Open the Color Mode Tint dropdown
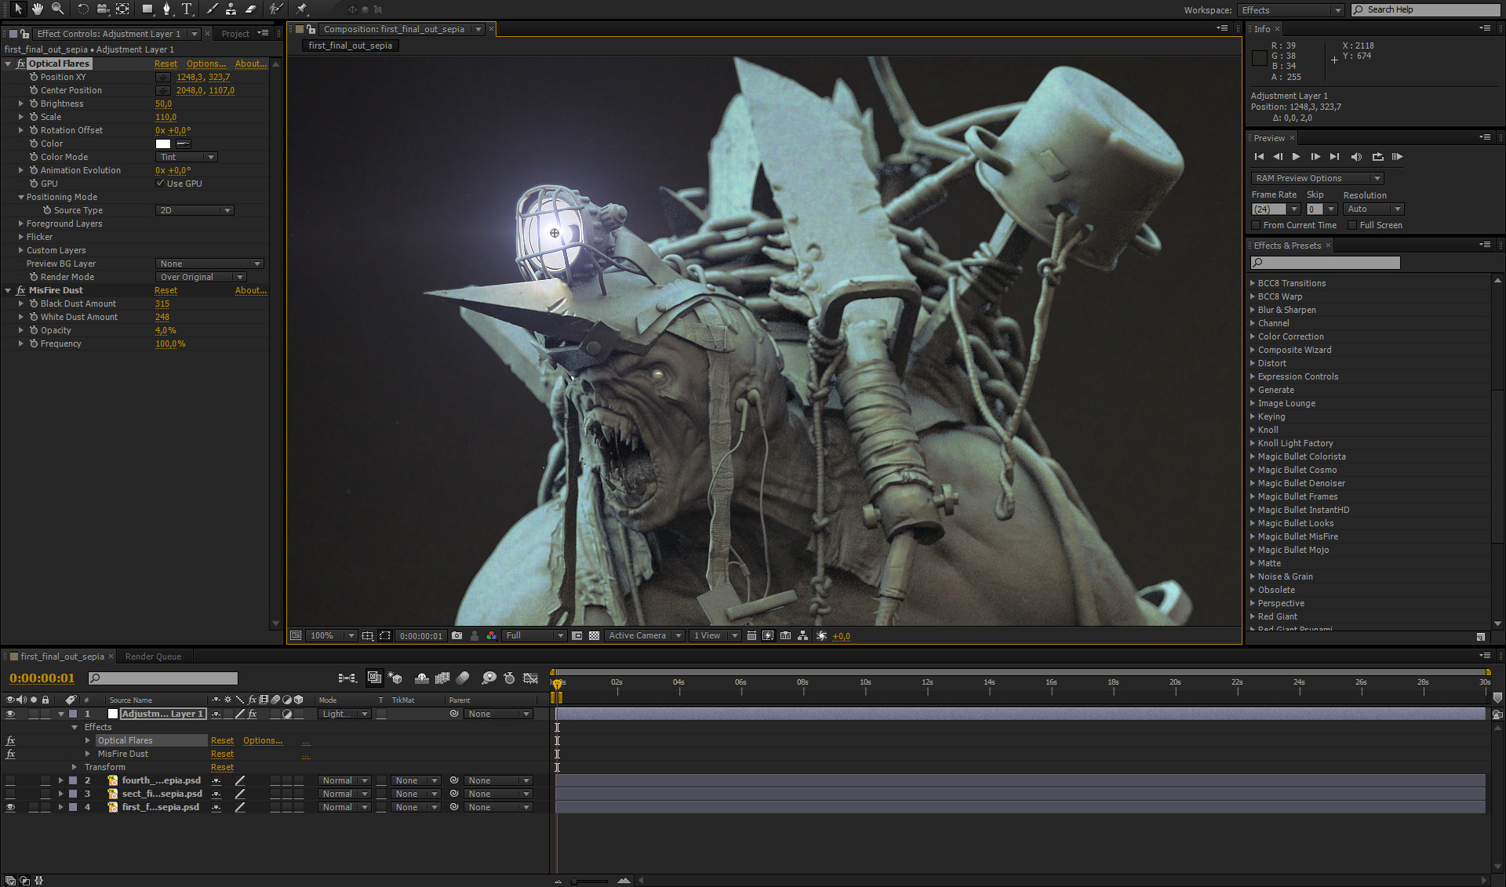1506x887 pixels. coord(186,157)
